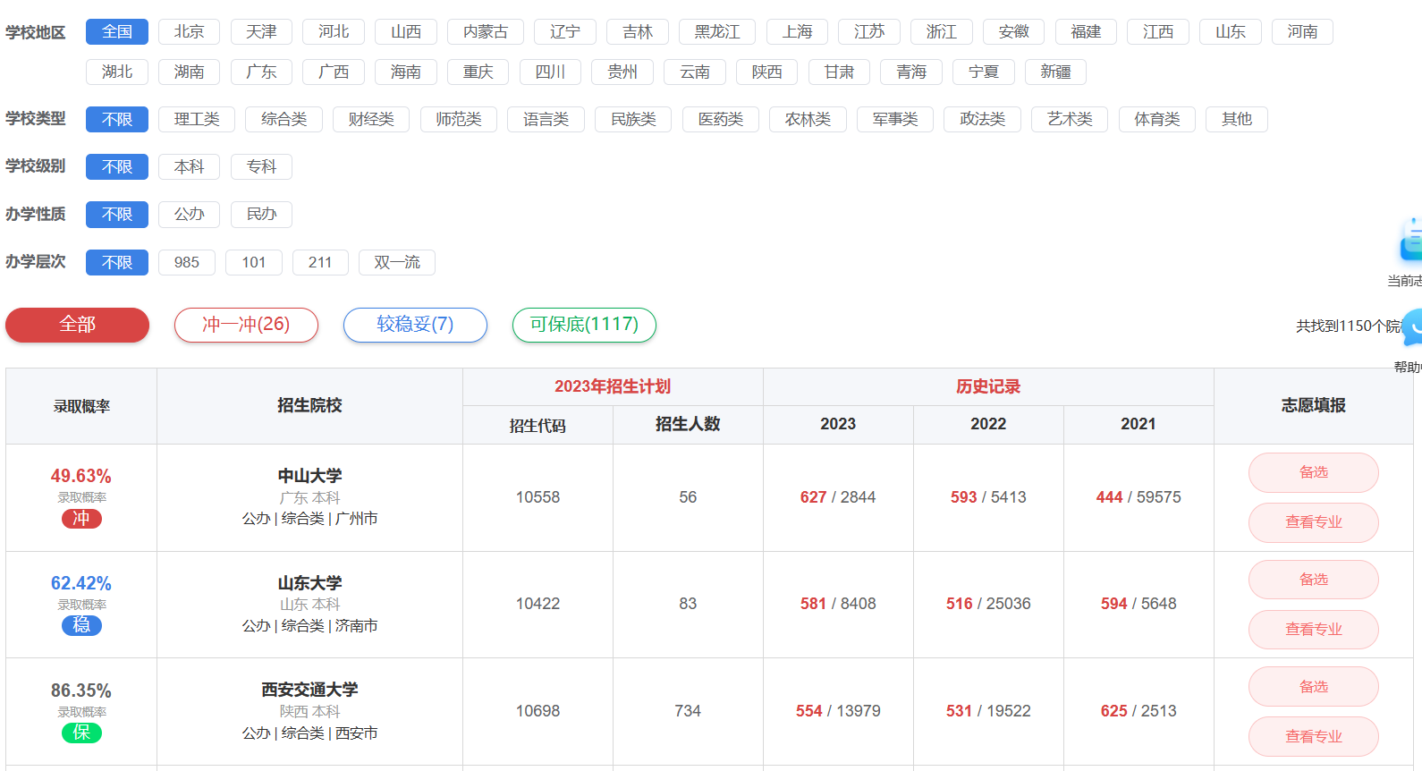1422x771 pixels.
Task: Select 公办 school nature
Action: coord(189,214)
